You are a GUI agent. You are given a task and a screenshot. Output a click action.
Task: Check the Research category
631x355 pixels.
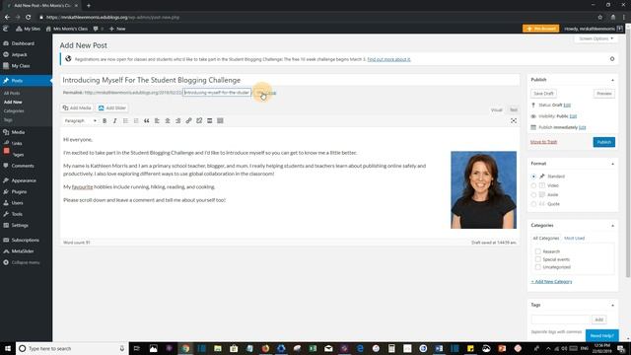(538, 251)
